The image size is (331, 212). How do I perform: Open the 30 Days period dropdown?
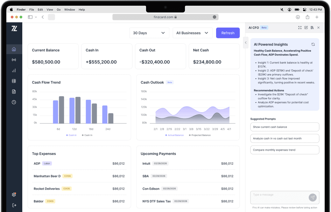[149, 33]
